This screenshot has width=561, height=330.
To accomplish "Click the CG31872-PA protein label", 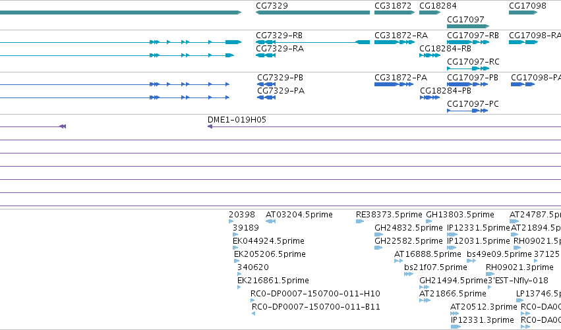I will coord(401,78).
